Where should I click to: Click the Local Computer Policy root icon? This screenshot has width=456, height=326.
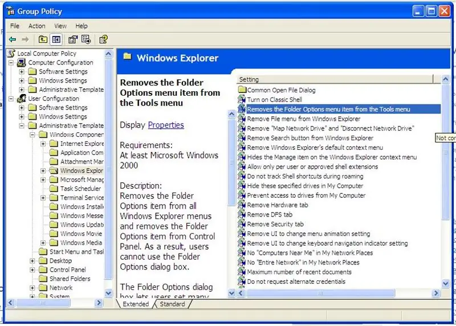11,54
